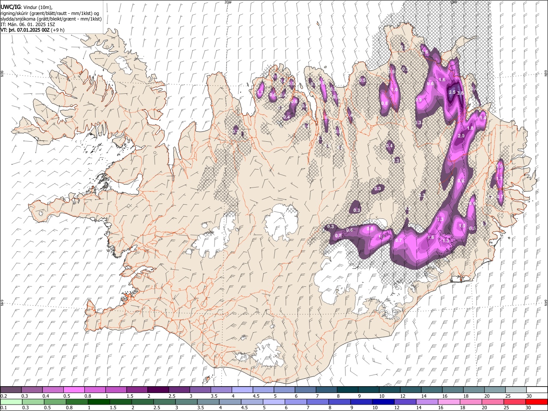Click the dark mauve 0.2–0.3 swatch in the upper legend

(x=11, y=390)
